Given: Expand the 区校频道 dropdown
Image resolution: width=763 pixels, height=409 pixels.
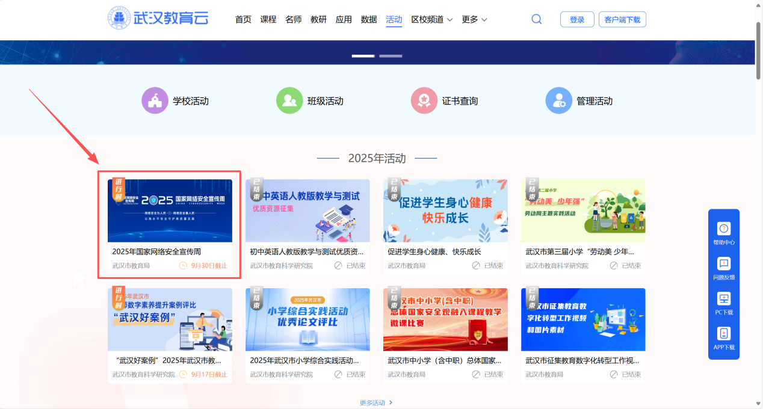Looking at the screenshot, I should pyautogui.click(x=431, y=19).
